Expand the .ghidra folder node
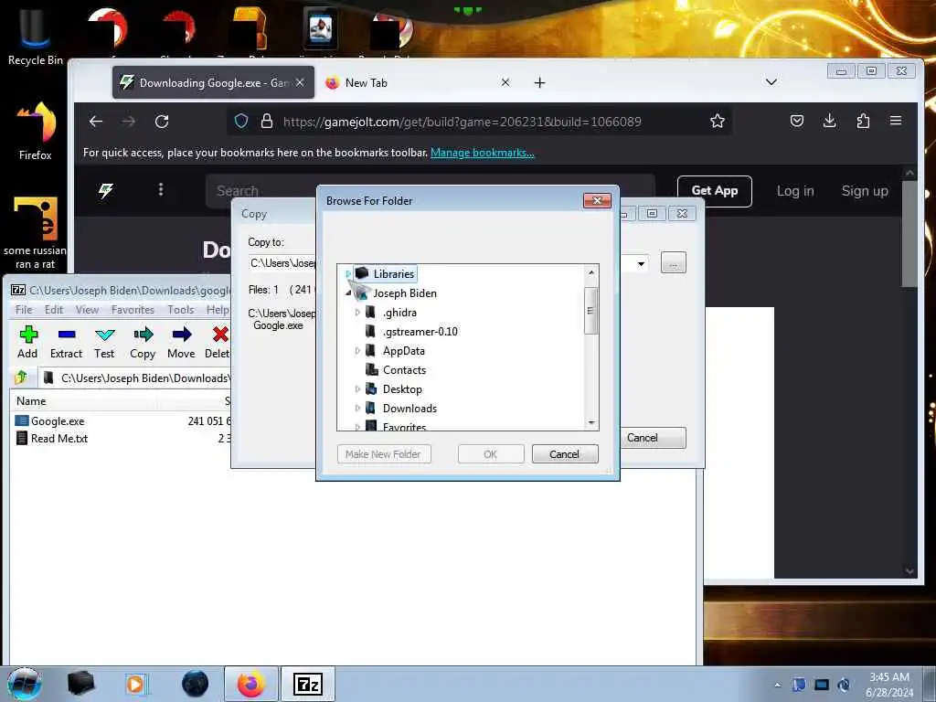Viewport: 936px width, 702px height. (x=357, y=313)
